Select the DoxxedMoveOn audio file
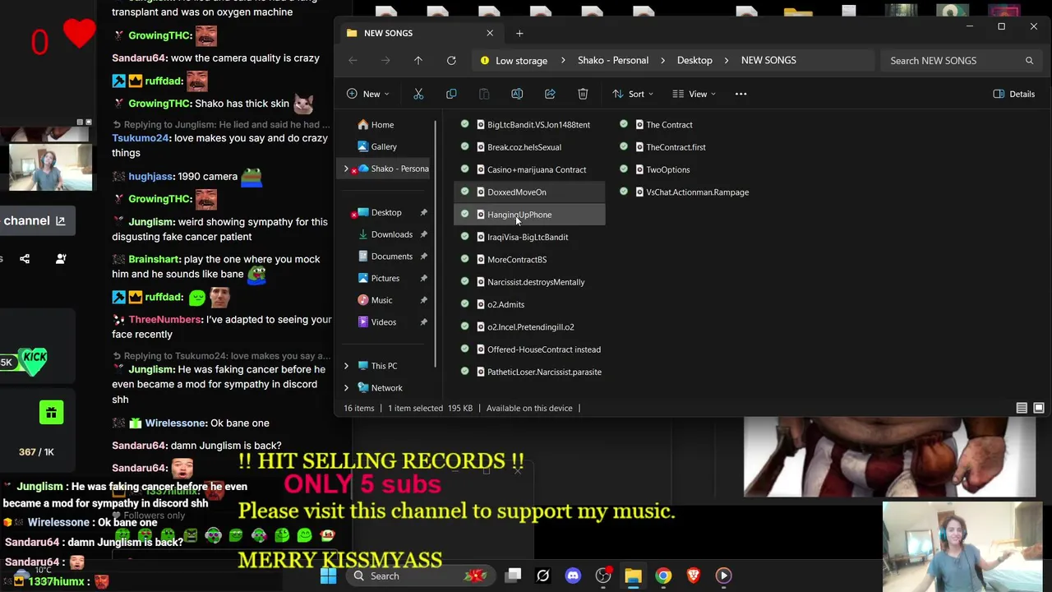This screenshot has height=592, width=1052. (528, 192)
